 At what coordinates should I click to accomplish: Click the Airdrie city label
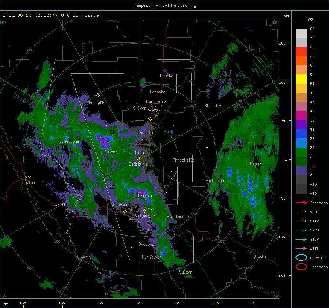(x=144, y=196)
